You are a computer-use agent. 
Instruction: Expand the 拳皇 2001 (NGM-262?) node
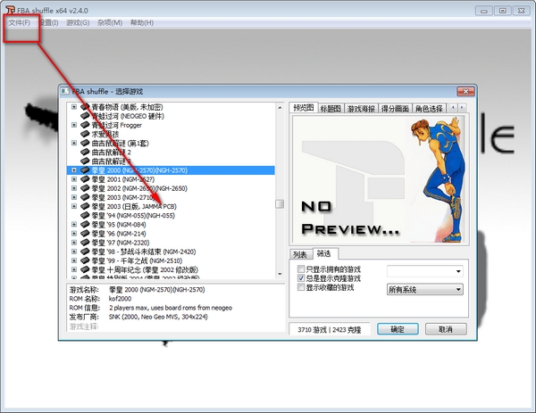click(74, 179)
